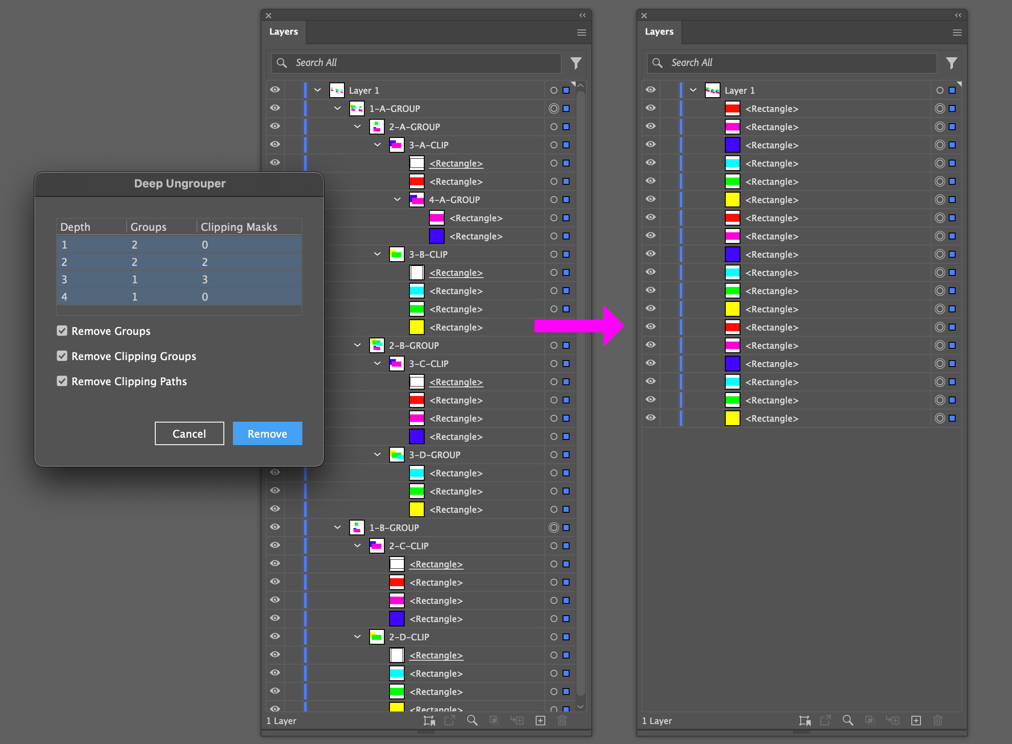The image size is (1012, 744).
Task: Click the Make/Release Clipping Mask icon
Action: 494,721
